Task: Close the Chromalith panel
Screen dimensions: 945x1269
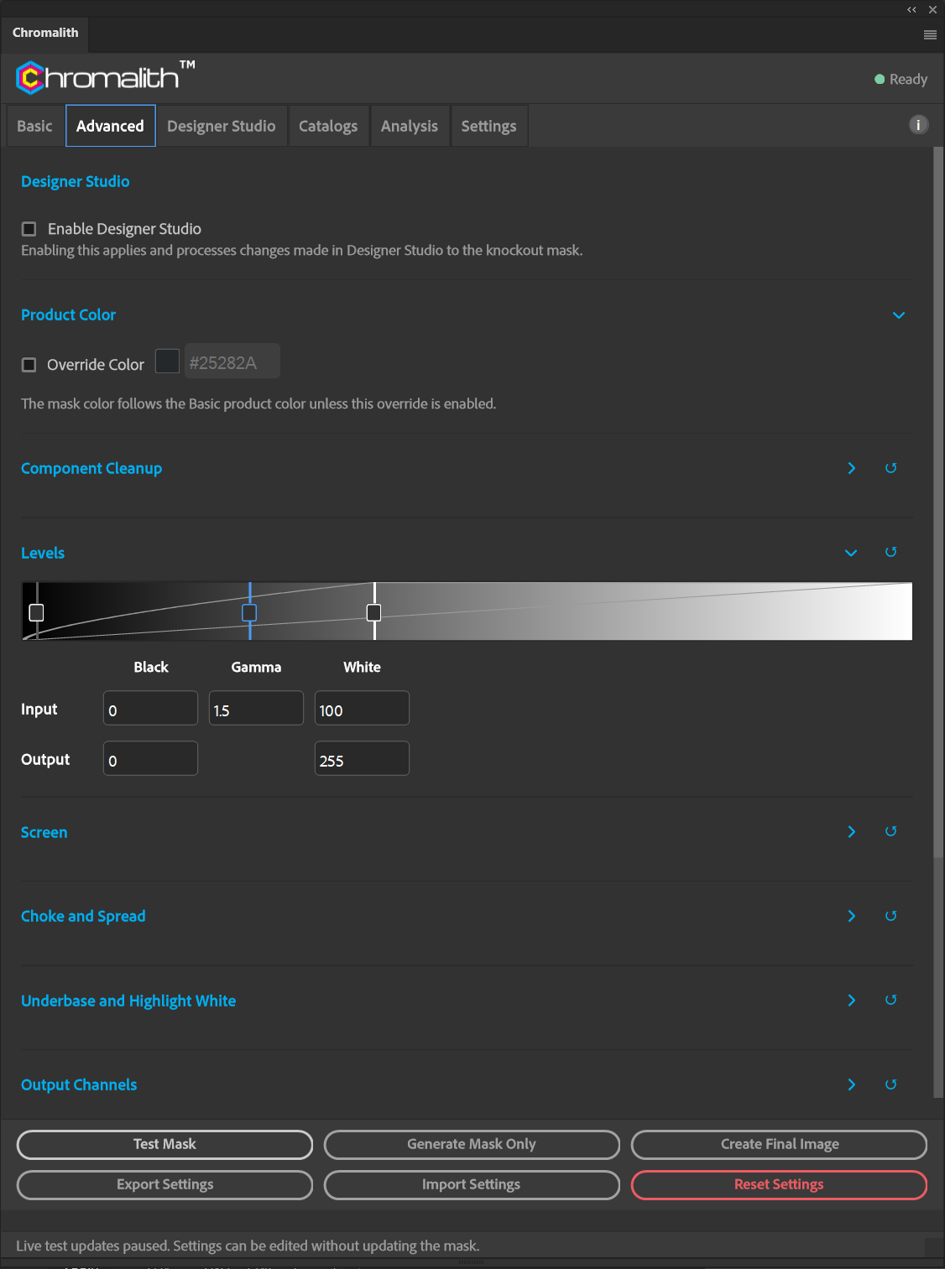Action: point(932,10)
